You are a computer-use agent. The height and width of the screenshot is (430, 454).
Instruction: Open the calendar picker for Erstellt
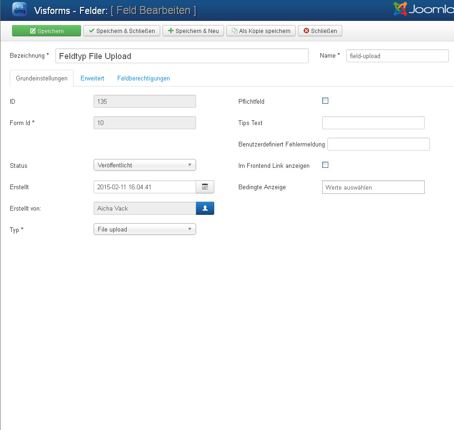point(205,187)
